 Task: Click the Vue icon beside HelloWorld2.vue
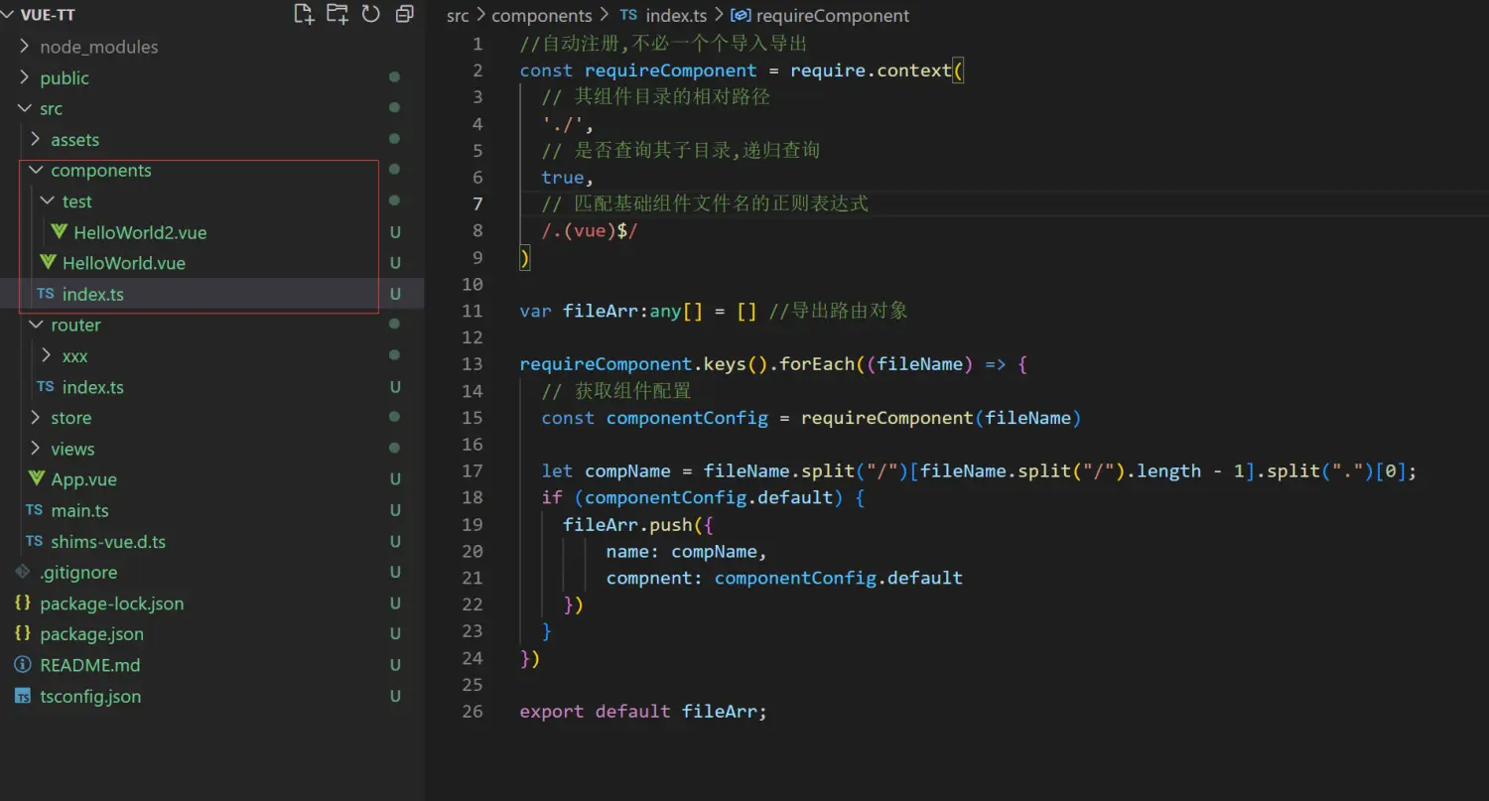[60, 232]
